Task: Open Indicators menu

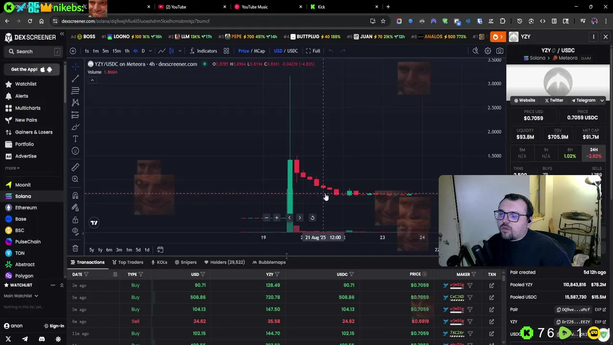Action: click(x=203, y=51)
